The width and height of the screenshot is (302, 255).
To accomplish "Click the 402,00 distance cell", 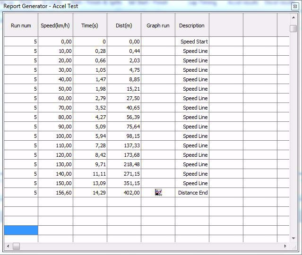I will (x=124, y=193).
